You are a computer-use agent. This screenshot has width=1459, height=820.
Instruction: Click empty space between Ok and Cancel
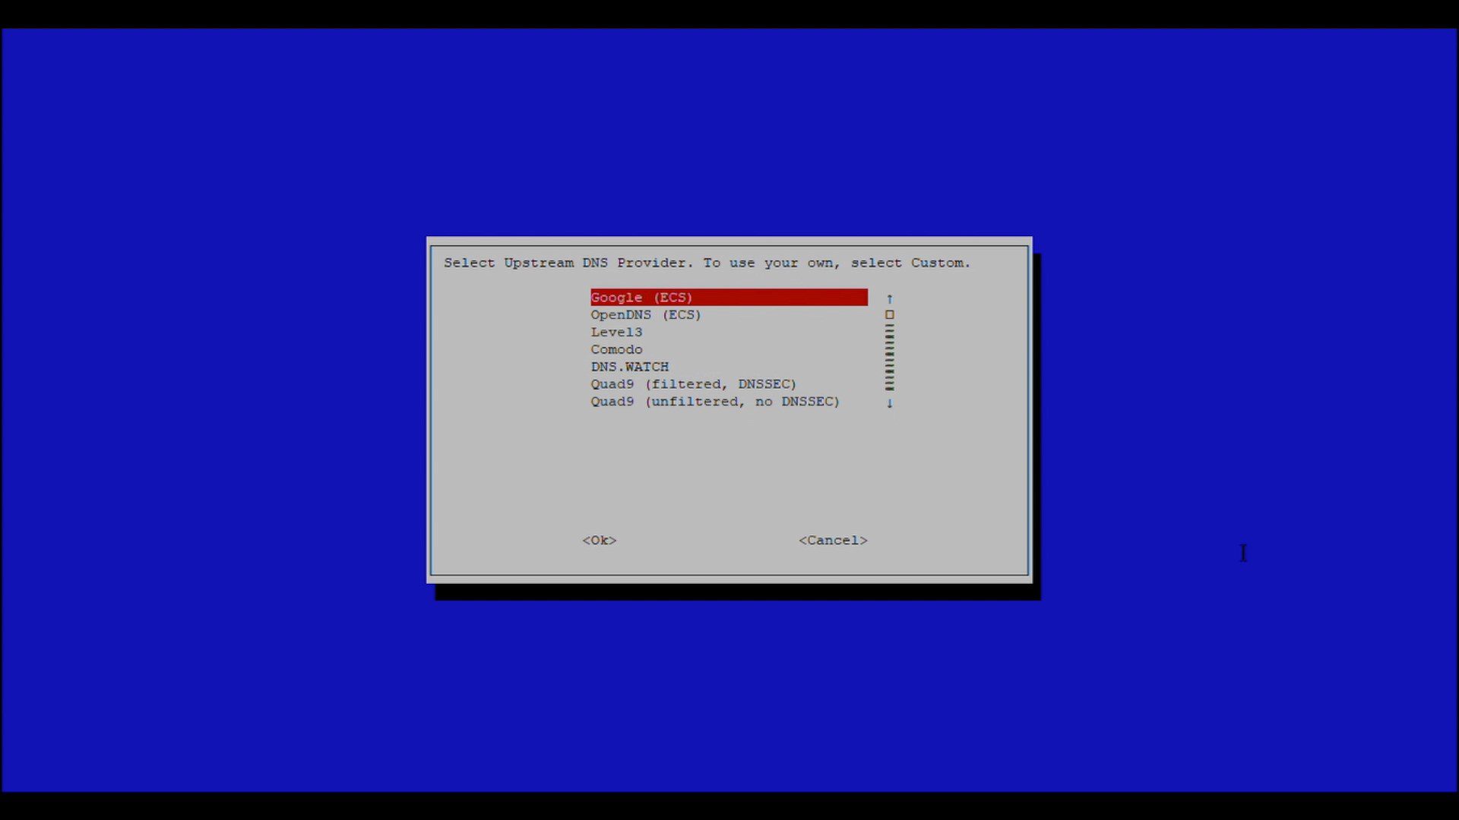pos(707,541)
